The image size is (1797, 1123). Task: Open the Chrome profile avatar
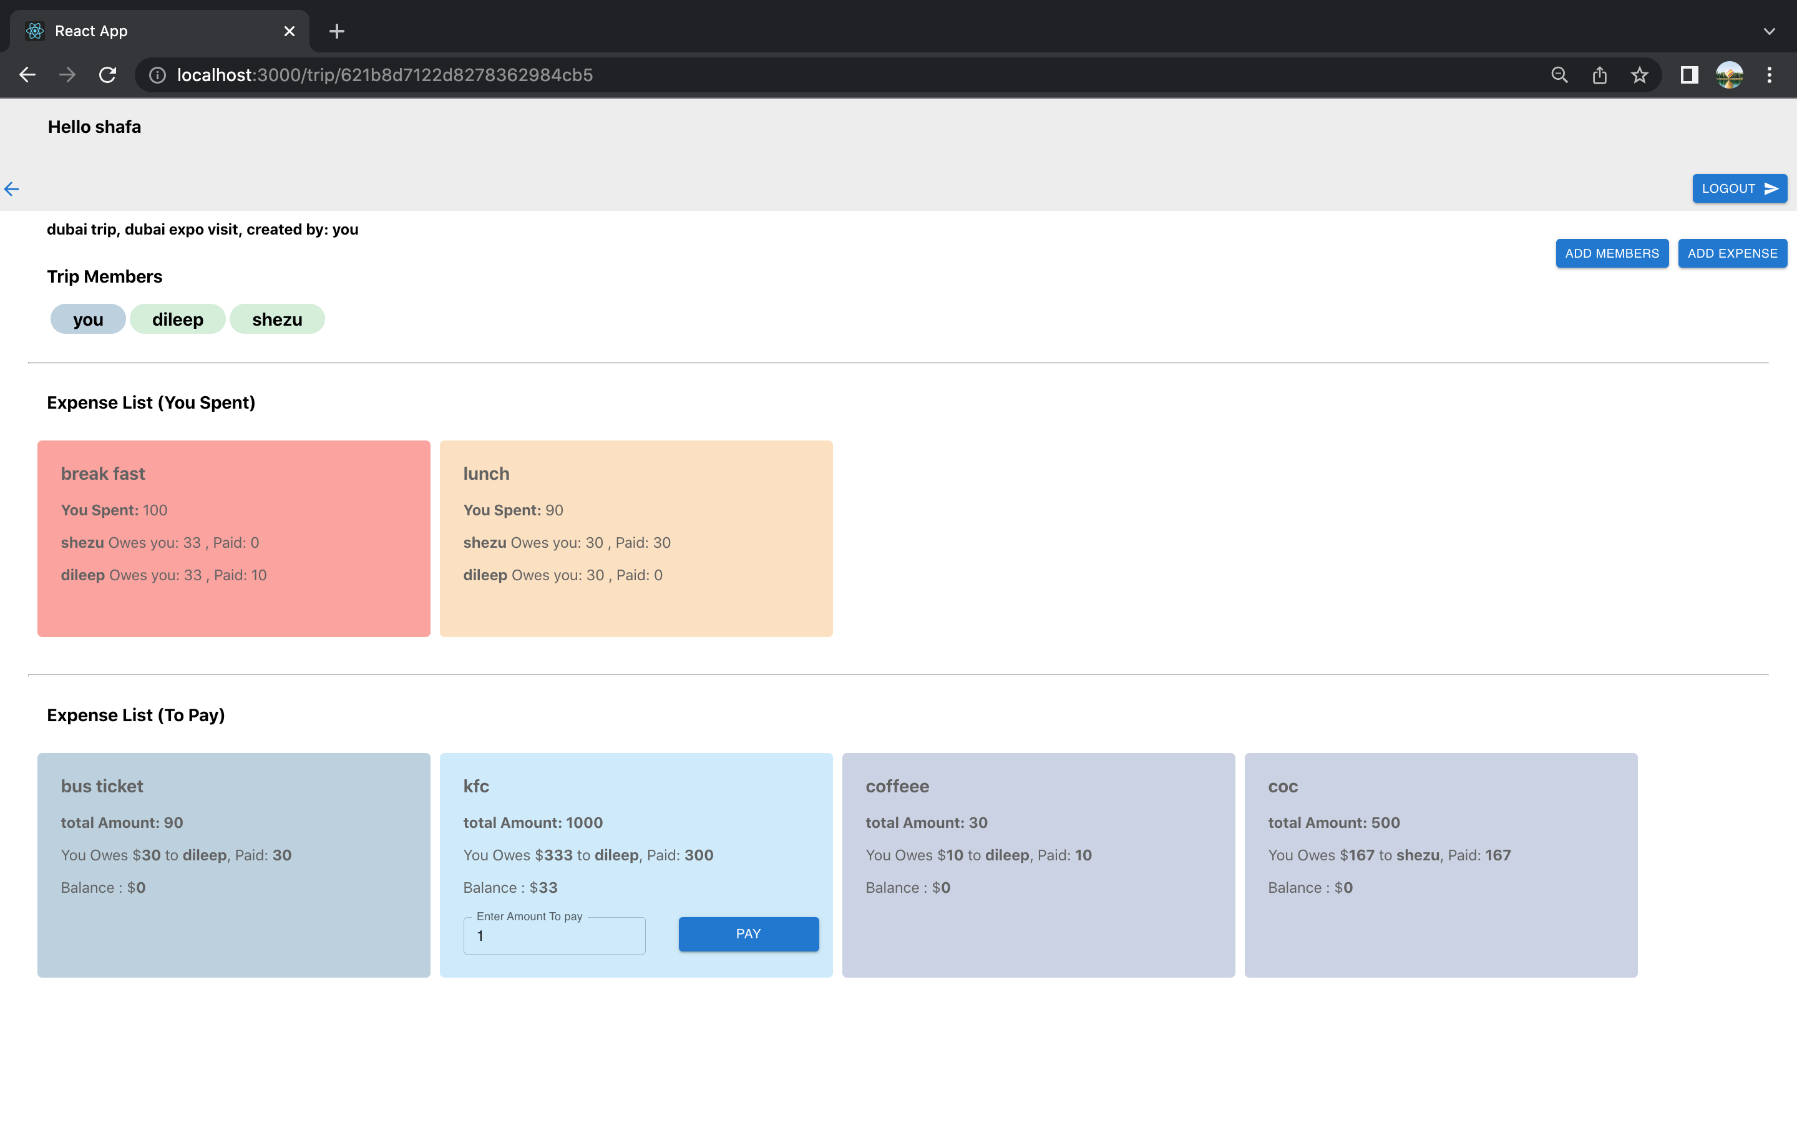point(1730,75)
